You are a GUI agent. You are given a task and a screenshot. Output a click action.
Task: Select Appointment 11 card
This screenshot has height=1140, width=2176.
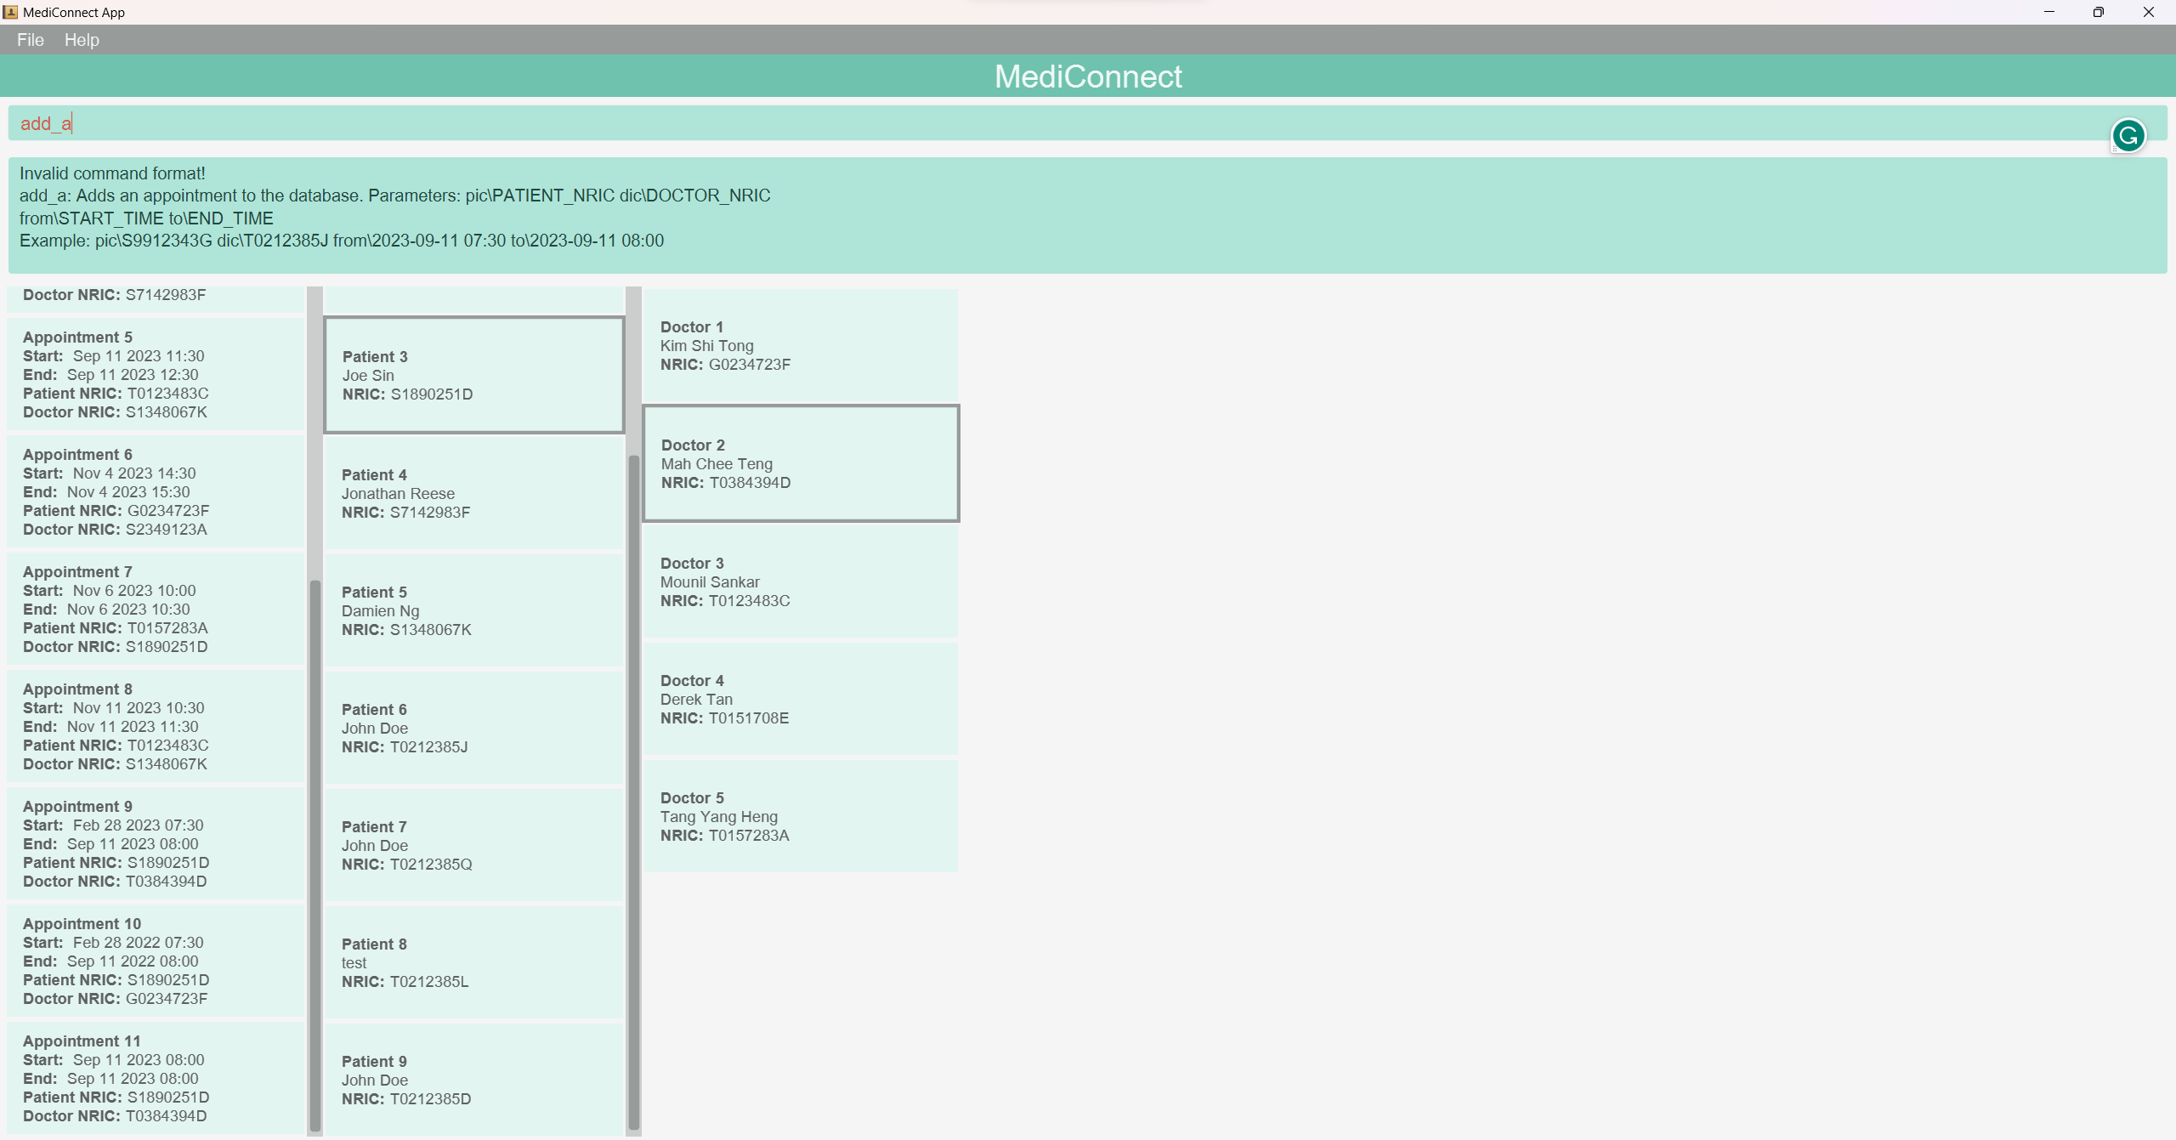[x=156, y=1078]
